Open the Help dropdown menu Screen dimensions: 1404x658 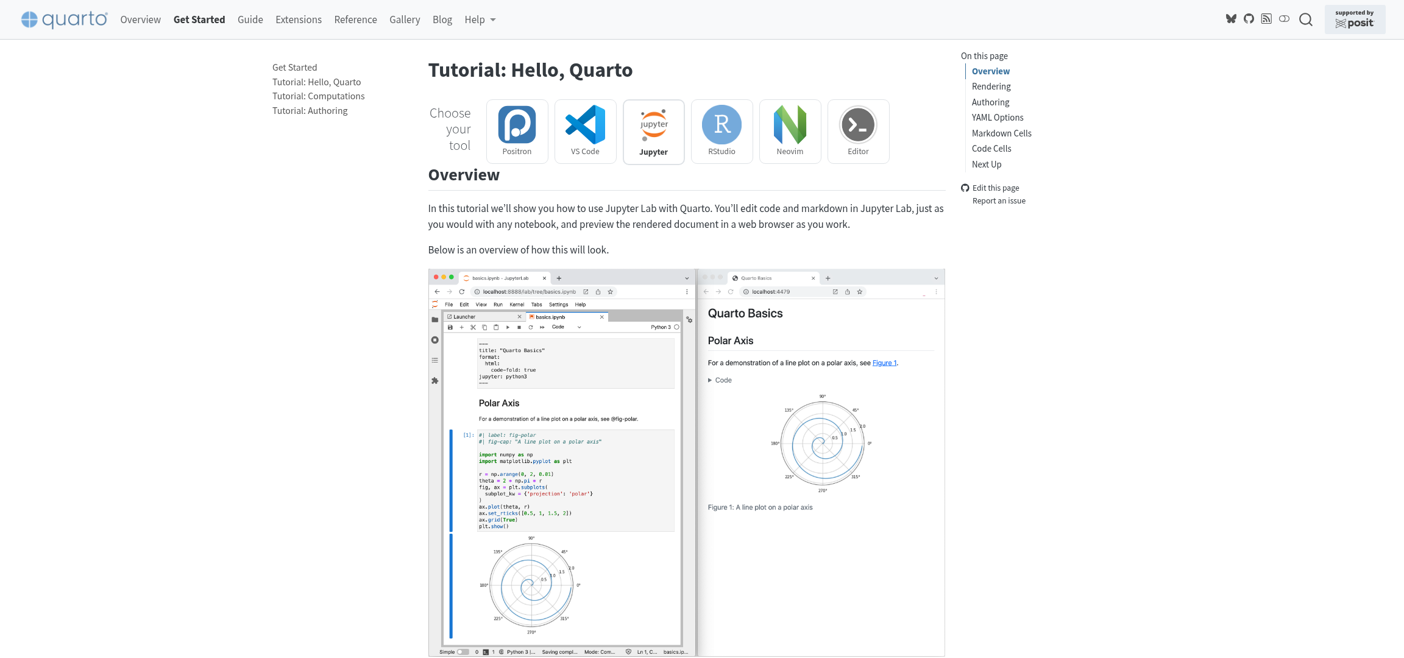(480, 19)
